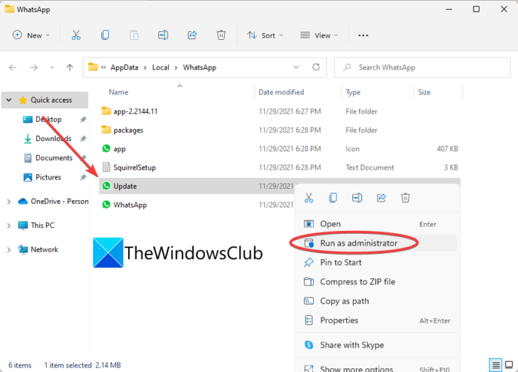
Task: Click the Name column header
Action: pyautogui.click(x=118, y=92)
